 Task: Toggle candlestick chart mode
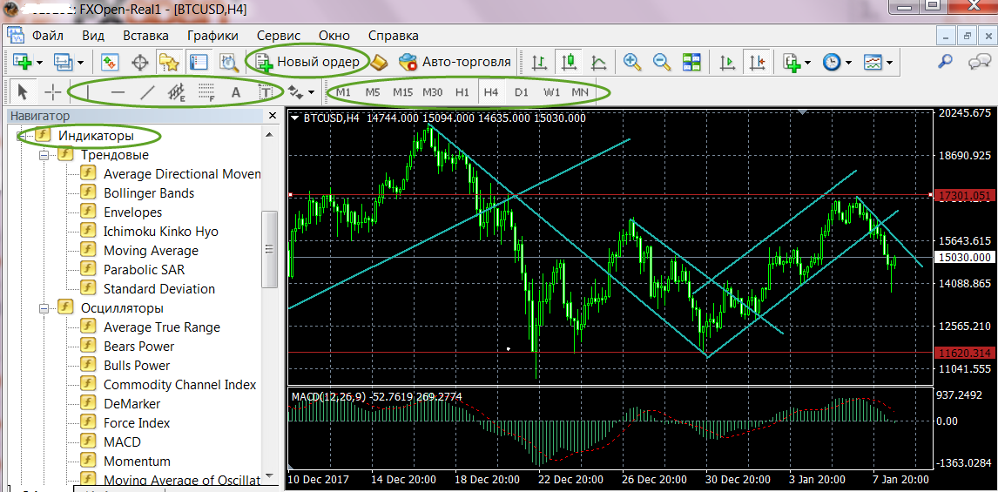pos(570,62)
